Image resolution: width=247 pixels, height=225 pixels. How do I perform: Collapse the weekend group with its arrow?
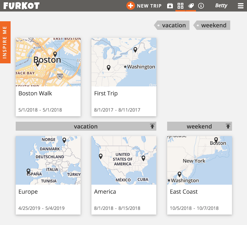pos(228,126)
